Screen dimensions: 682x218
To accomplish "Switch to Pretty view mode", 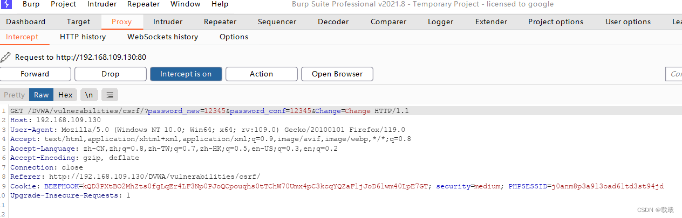I will pyautogui.click(x=15, y=95).
